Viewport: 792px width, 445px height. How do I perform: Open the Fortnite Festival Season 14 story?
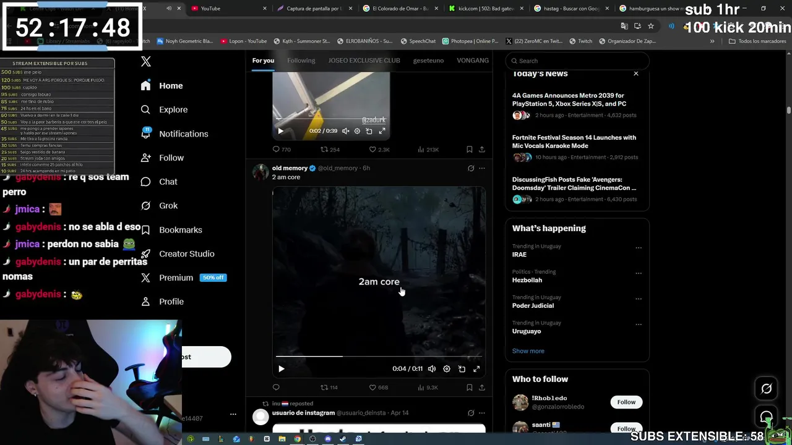pos(577,147)
